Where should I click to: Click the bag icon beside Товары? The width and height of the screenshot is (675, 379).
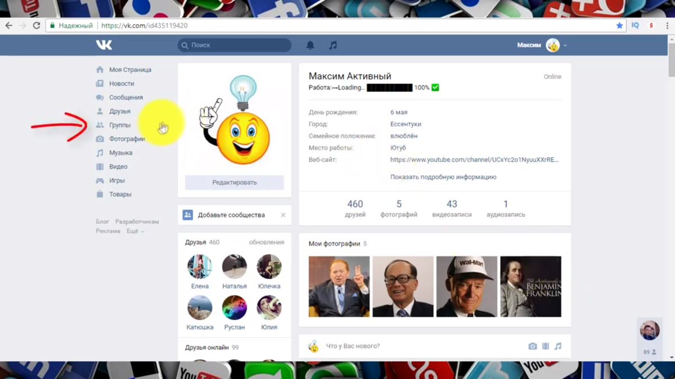point(100,194)
